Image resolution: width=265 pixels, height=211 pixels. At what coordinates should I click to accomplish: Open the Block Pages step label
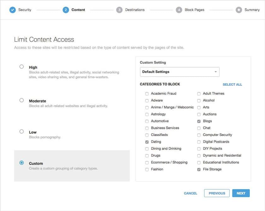pyautogui.click(x=195, y=10)
